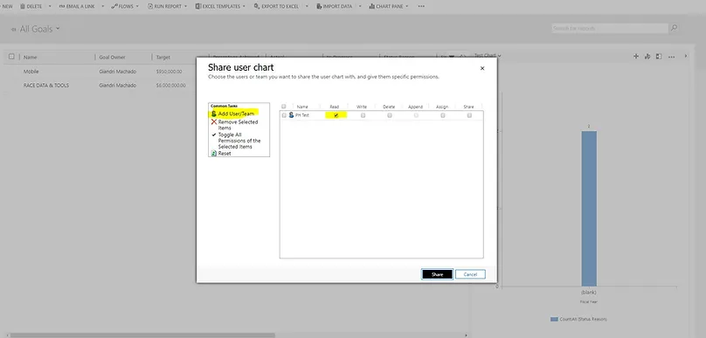Click the Chart Pane toolbar command
The image size is (706, 338).
coord(386,6)
